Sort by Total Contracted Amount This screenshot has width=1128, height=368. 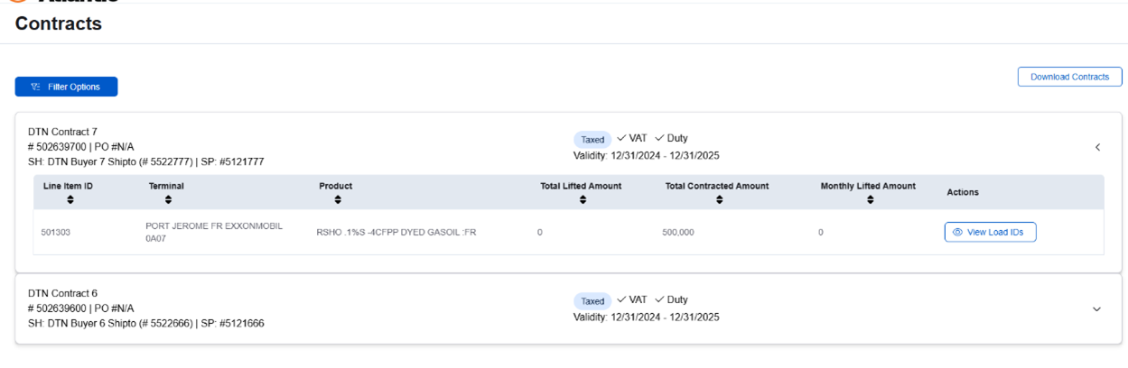click(x=718, y=199)
